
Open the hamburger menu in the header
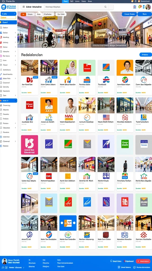tap(23, 7)
